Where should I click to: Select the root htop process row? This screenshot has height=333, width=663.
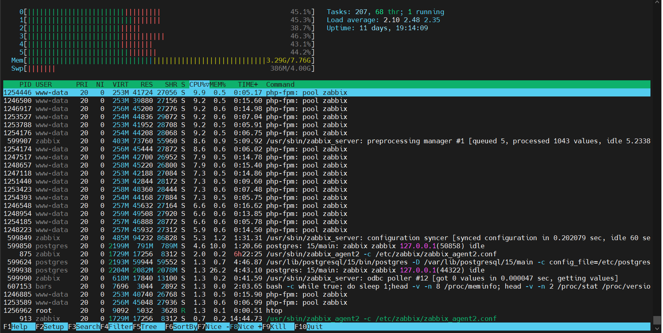(x=327, y=310)
